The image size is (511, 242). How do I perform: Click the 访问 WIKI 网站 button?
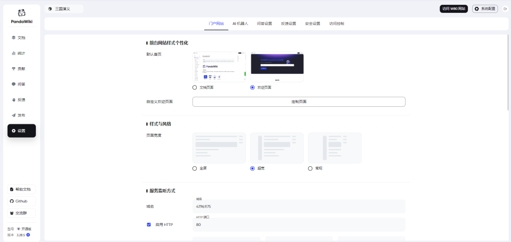pos(453,9)
